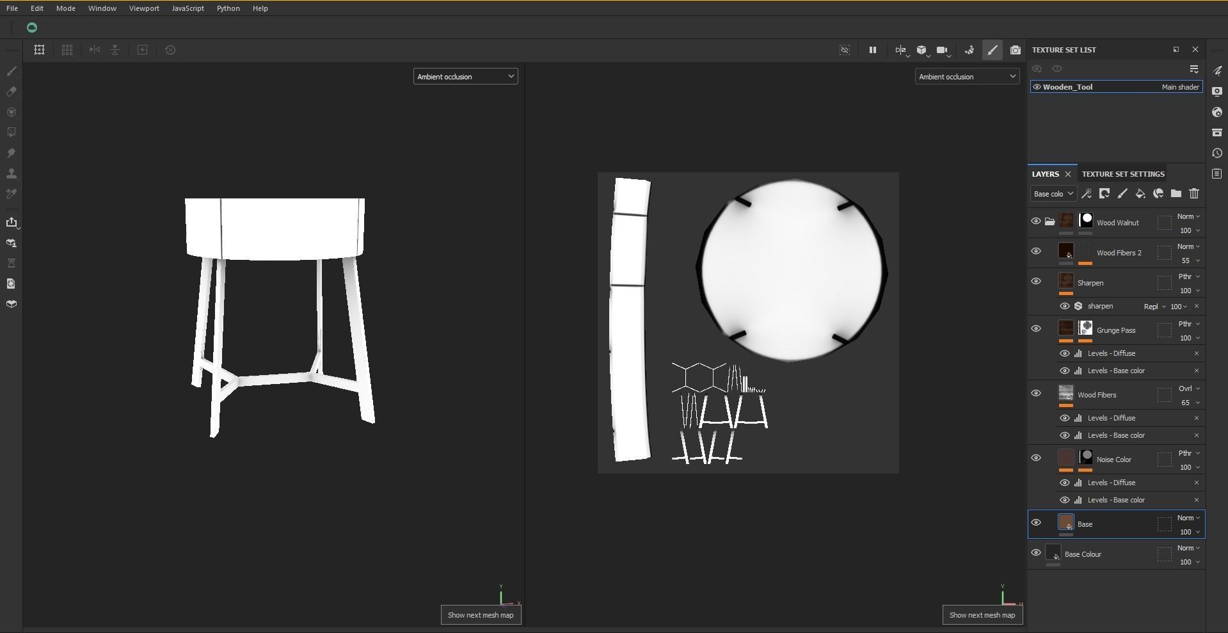
Task: Add effect with the magic wand icon
Action: pos(1087,193)
